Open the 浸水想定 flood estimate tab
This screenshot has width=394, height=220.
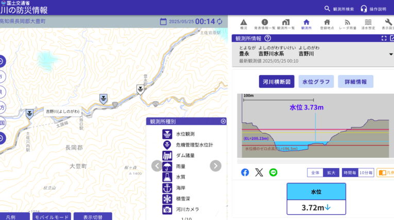[x=368, y=24]
